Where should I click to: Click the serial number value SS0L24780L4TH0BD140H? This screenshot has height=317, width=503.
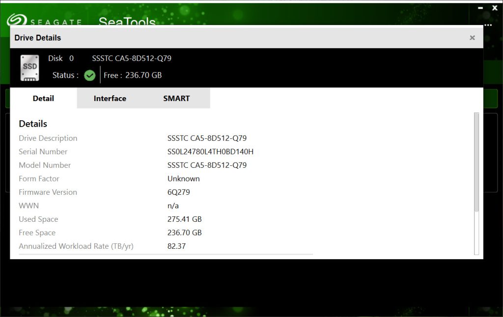(210, 152)
